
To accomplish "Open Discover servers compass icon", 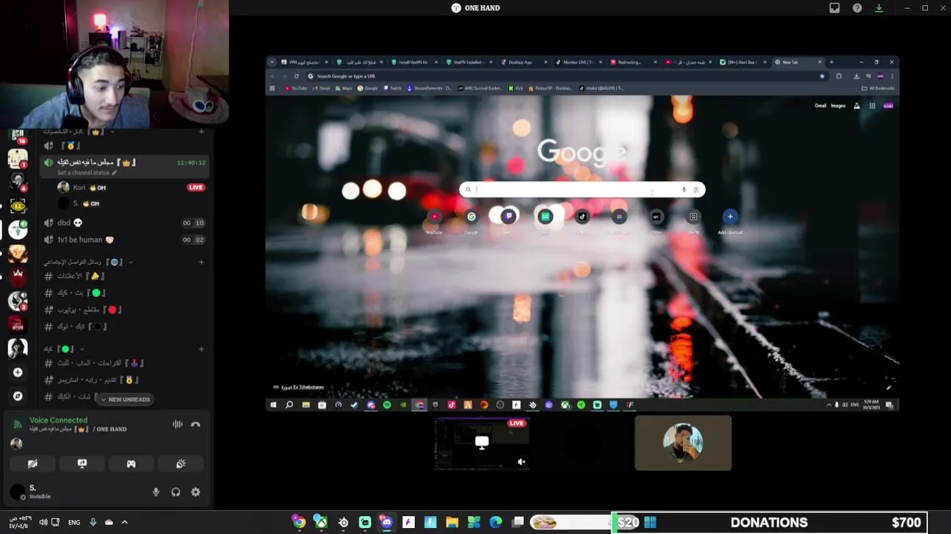I will 18,396.
